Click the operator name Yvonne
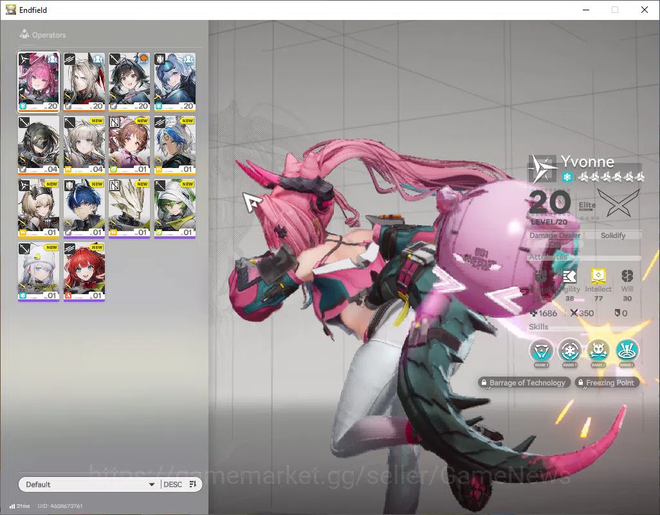This screenshot has width=660, height=515. (x=587, y=162)
